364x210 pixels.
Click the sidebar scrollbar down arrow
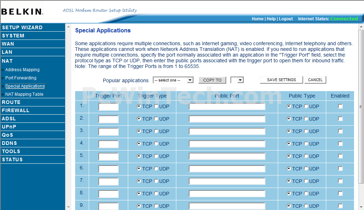68,207
